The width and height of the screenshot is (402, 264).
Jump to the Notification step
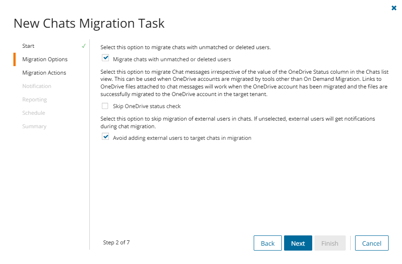37,86
